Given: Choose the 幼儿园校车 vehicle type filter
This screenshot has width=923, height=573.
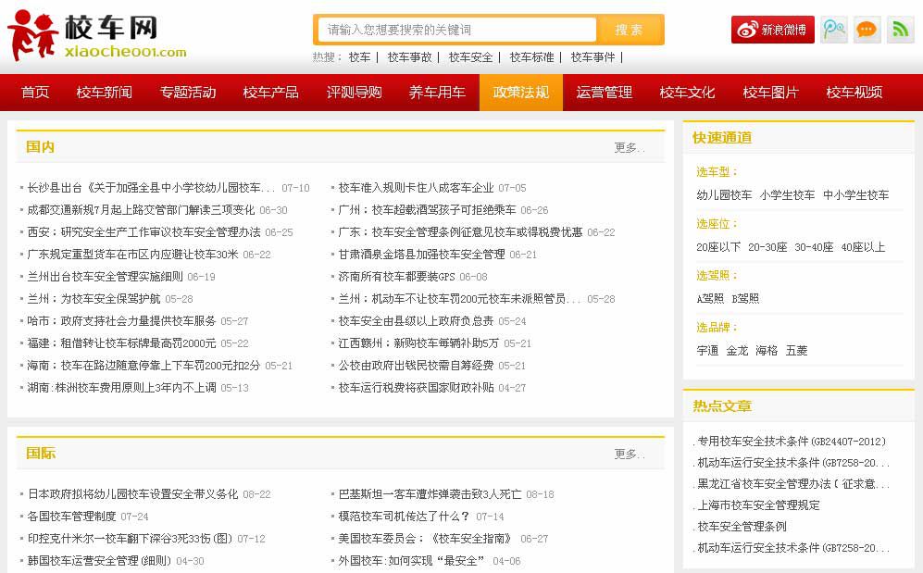Looking at the screenshot, I should (x=724, y=195).
